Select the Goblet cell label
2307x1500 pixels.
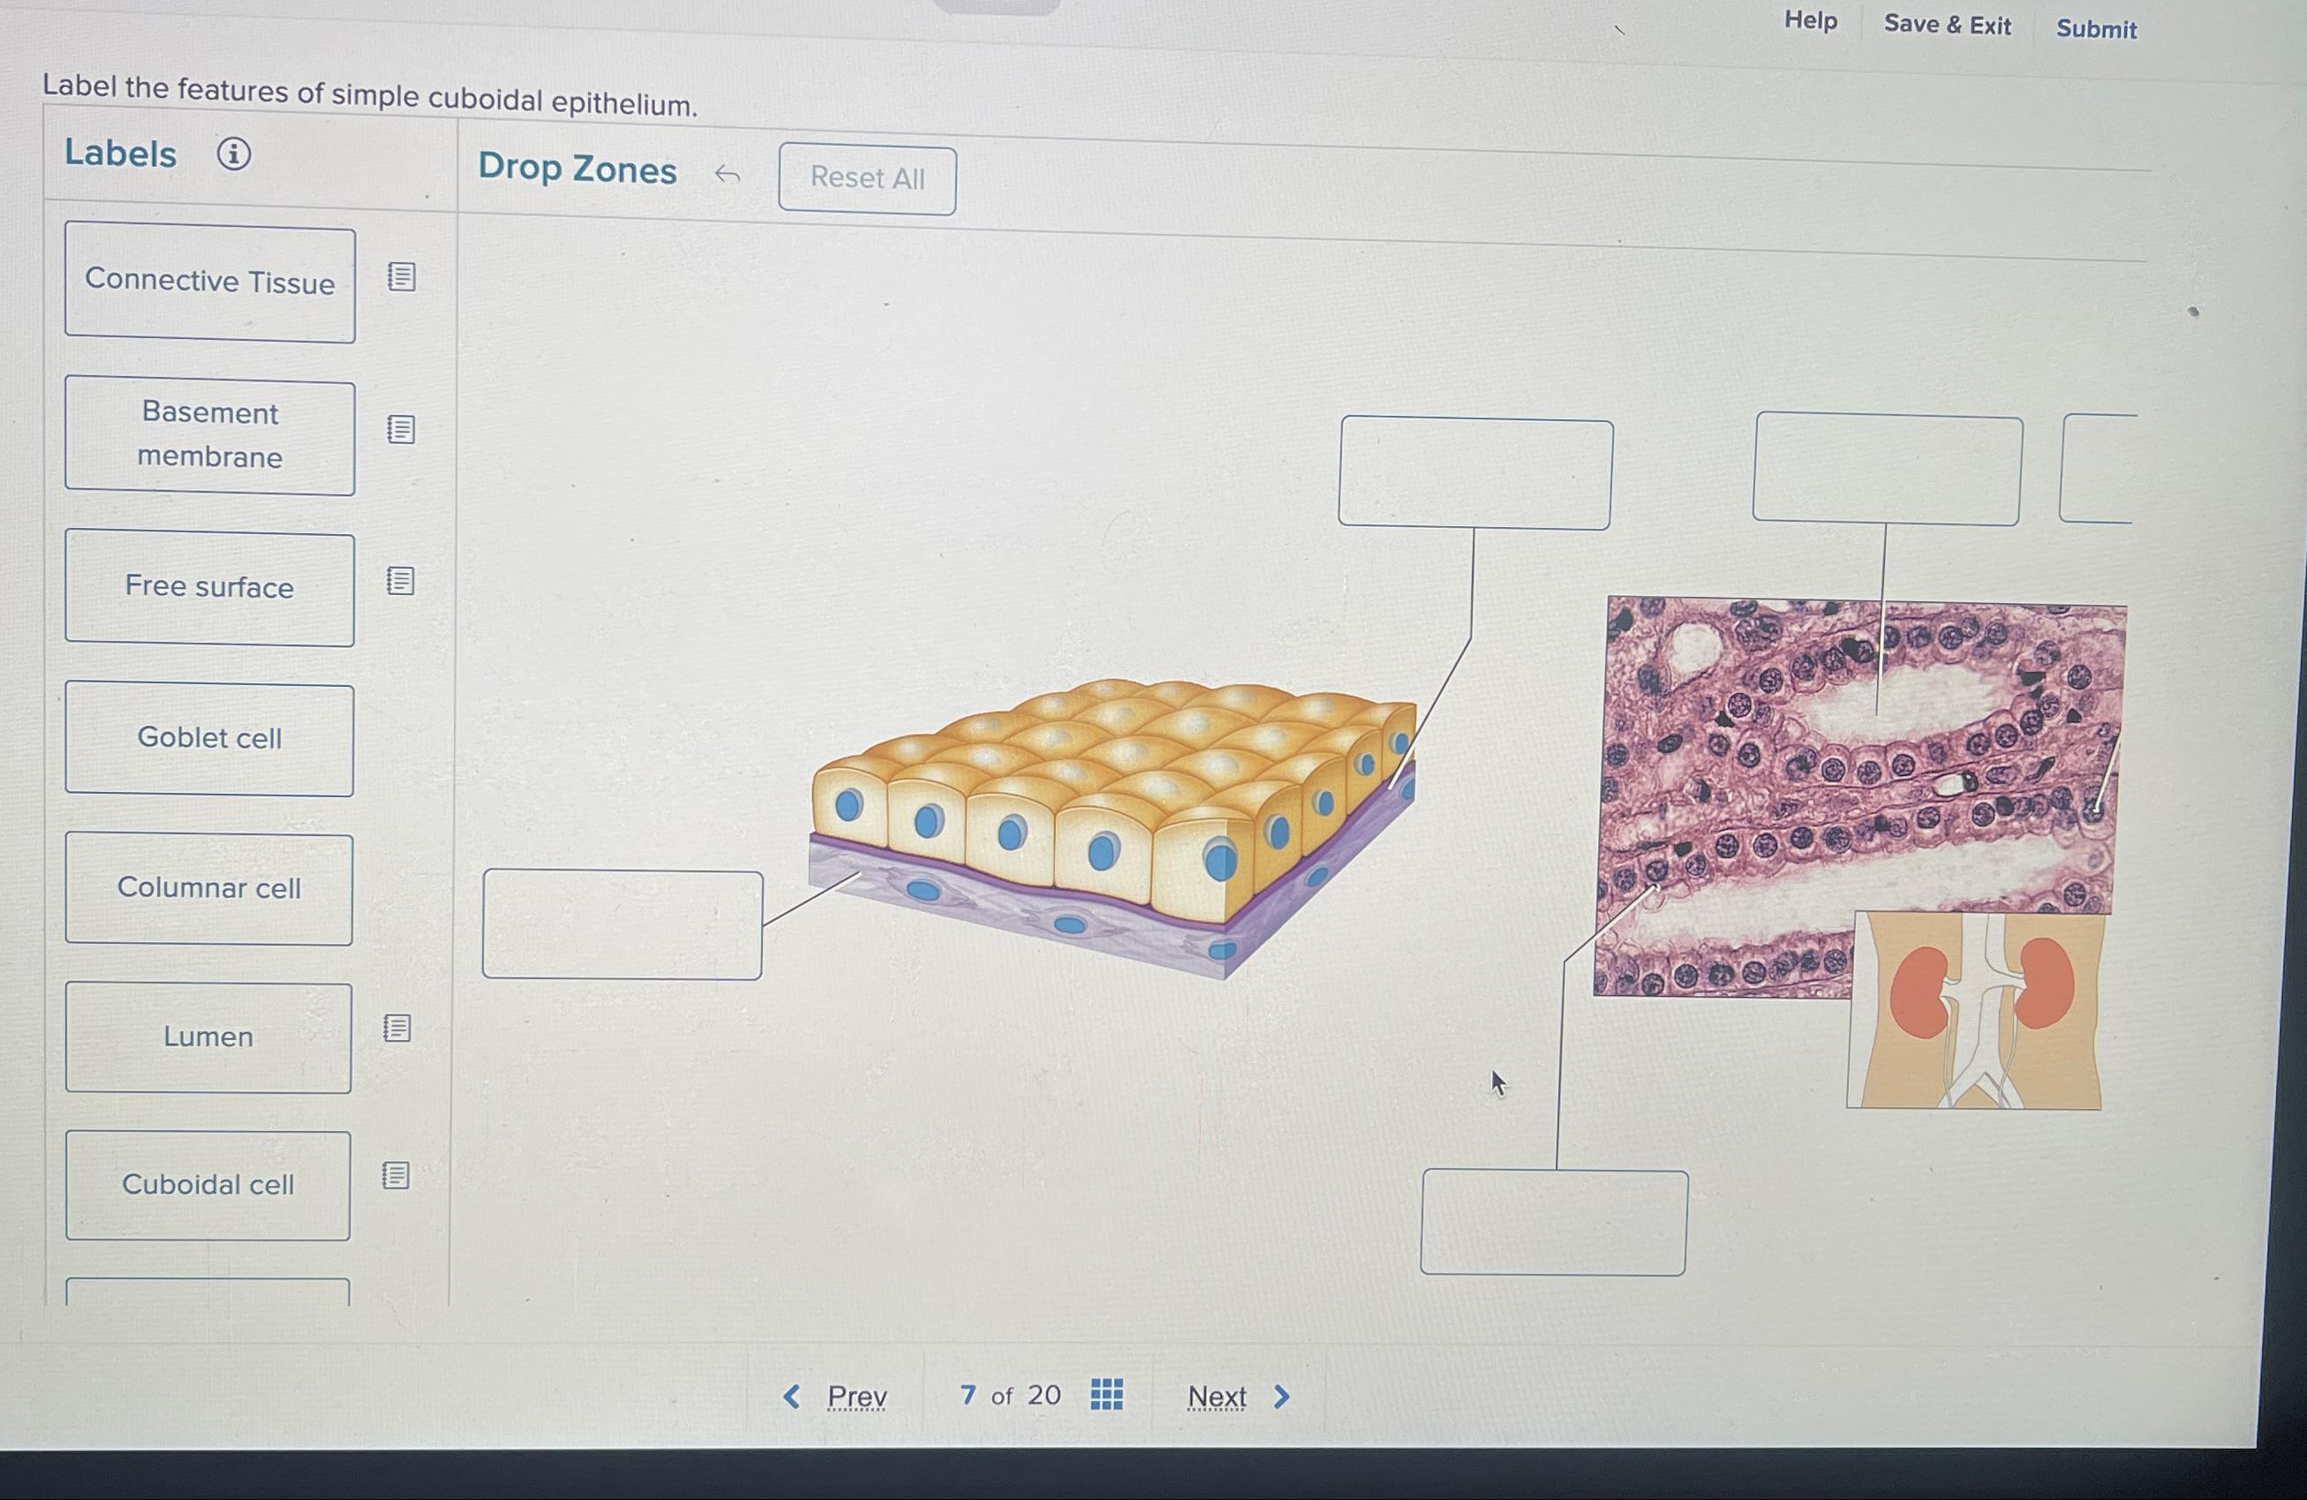coord(209,738)
